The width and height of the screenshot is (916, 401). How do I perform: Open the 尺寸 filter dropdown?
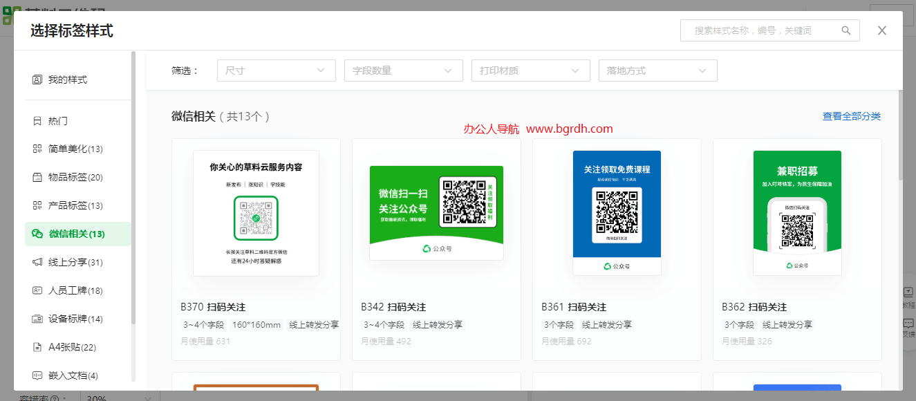(276, 71)
